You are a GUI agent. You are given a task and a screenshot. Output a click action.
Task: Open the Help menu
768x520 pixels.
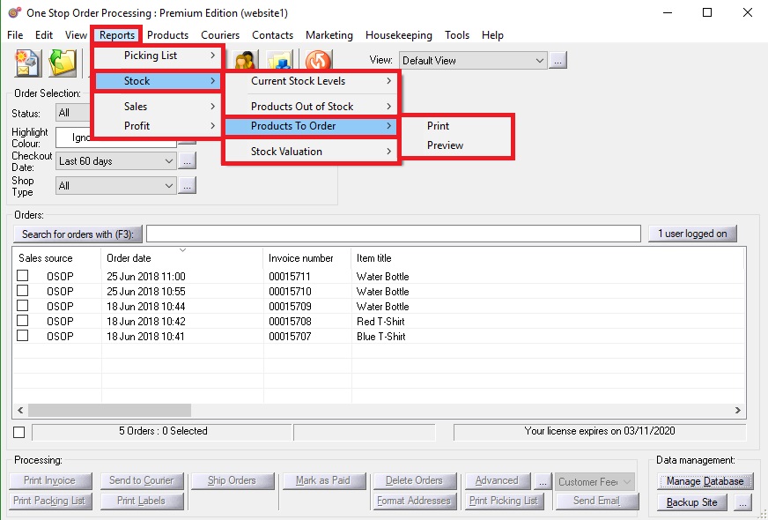click(x=492, y=35)
